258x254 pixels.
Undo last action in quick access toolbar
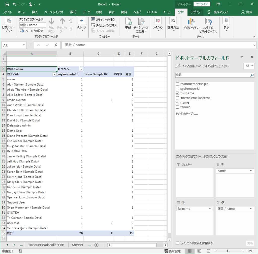pyautogui.click(x=14, y=4)
